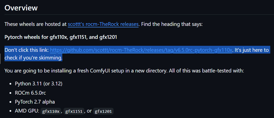Screen dimensions: 274x118
Task: Click the AMD GPU list item label
Action: click(27, 111)
